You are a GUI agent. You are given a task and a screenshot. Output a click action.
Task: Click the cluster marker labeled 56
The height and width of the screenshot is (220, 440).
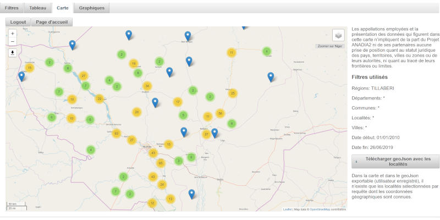pos(220,113)
